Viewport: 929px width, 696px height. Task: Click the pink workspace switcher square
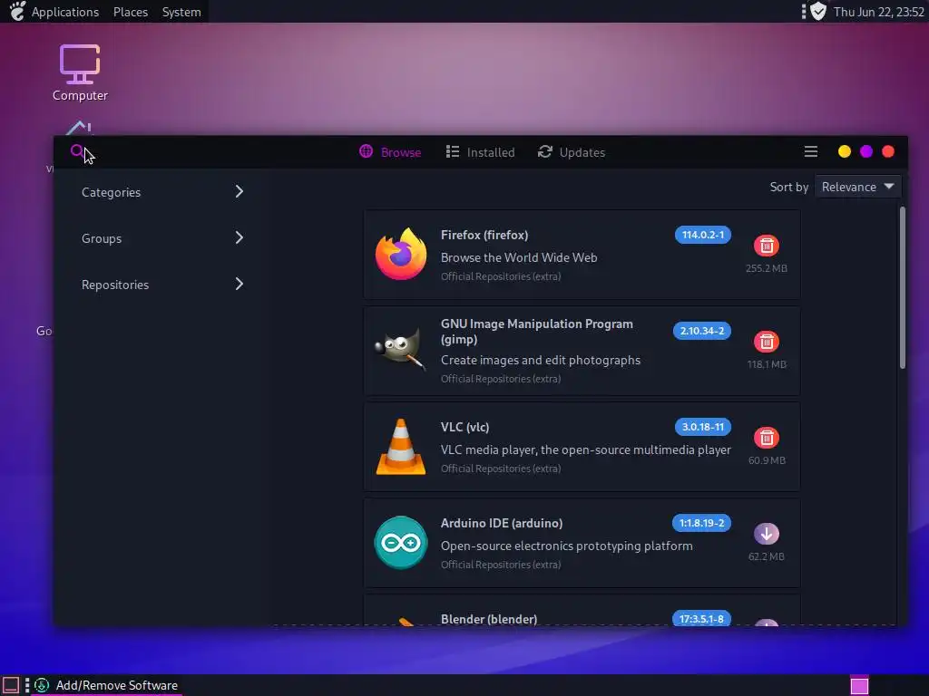tap(859, 685)
